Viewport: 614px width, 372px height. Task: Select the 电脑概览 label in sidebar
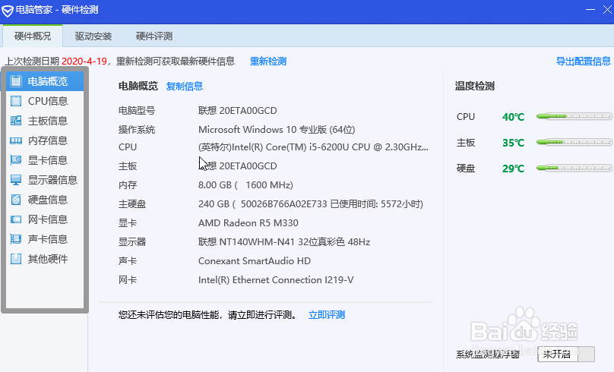point(48,81)
